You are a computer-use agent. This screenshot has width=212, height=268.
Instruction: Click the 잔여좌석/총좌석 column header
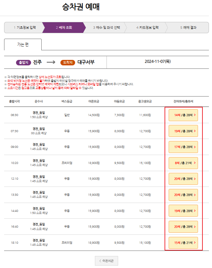183,101
